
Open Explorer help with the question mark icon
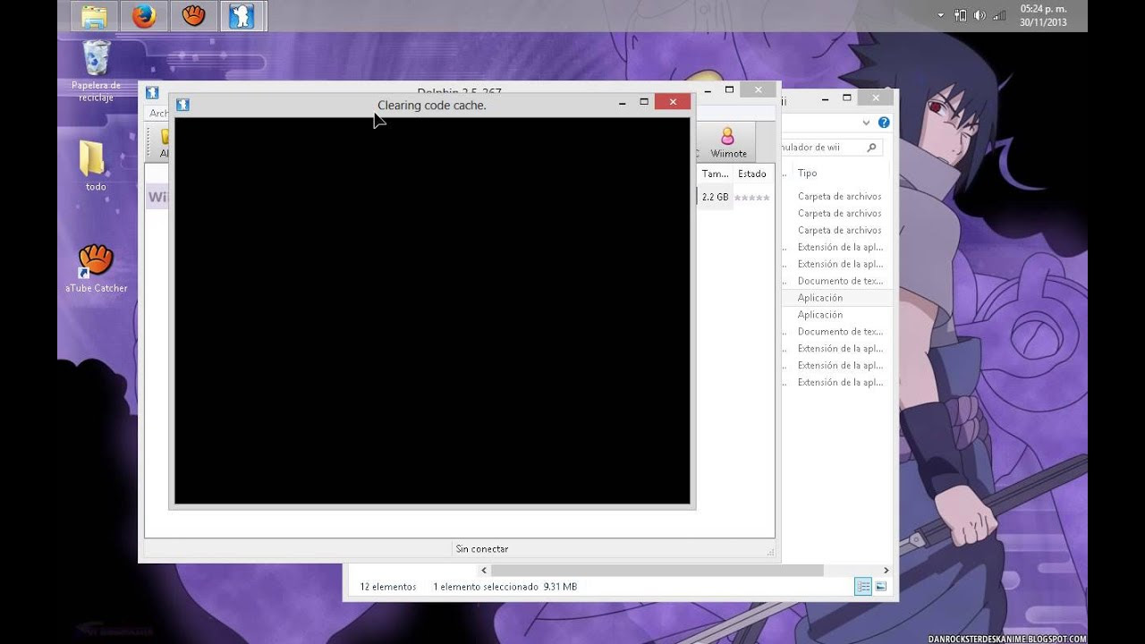[884, 123]
